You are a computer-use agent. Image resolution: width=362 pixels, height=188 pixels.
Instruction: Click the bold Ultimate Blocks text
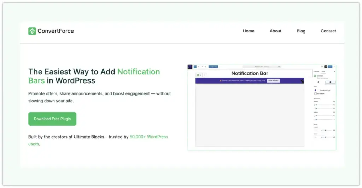[x=89, y=137]
